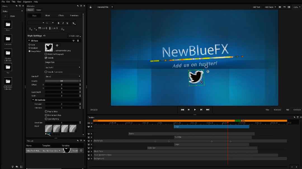Step forward one frame
Image resolution: width=302 pixels, height=169 pixels.
201,110
